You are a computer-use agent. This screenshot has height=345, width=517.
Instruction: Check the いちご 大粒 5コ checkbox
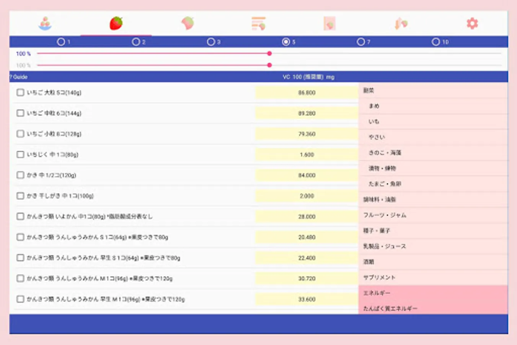coord(20,92)
